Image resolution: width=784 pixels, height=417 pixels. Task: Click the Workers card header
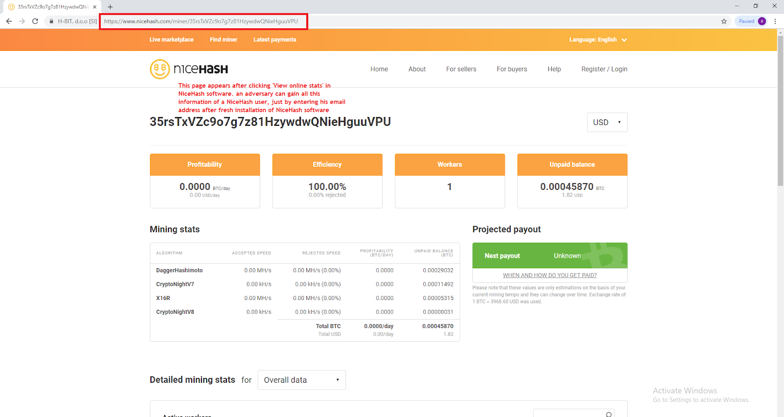coord(450,164)
